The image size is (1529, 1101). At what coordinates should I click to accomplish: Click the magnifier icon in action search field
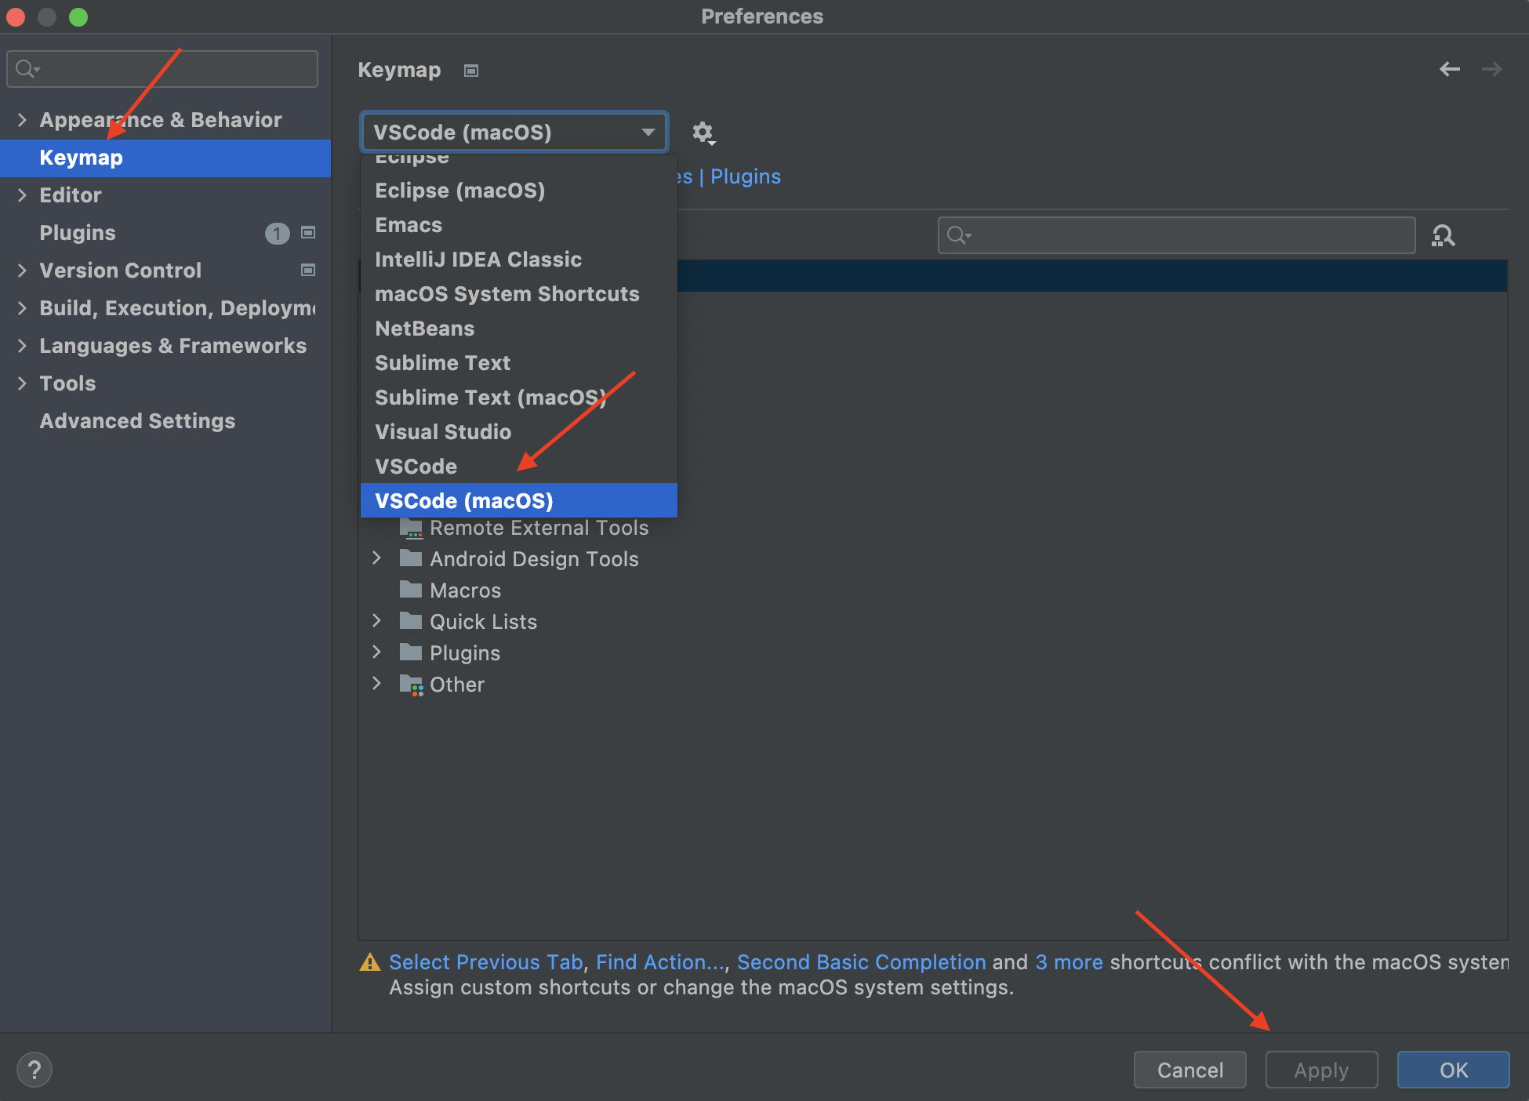[958, 235]
